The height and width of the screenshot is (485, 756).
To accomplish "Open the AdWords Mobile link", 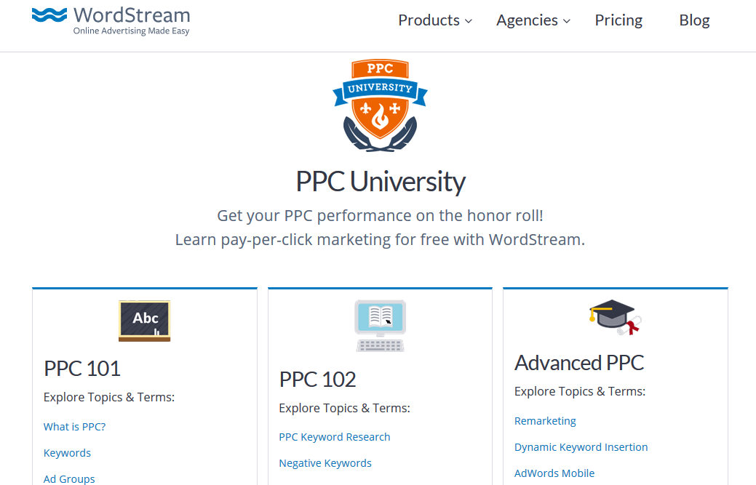I will 554,473.
